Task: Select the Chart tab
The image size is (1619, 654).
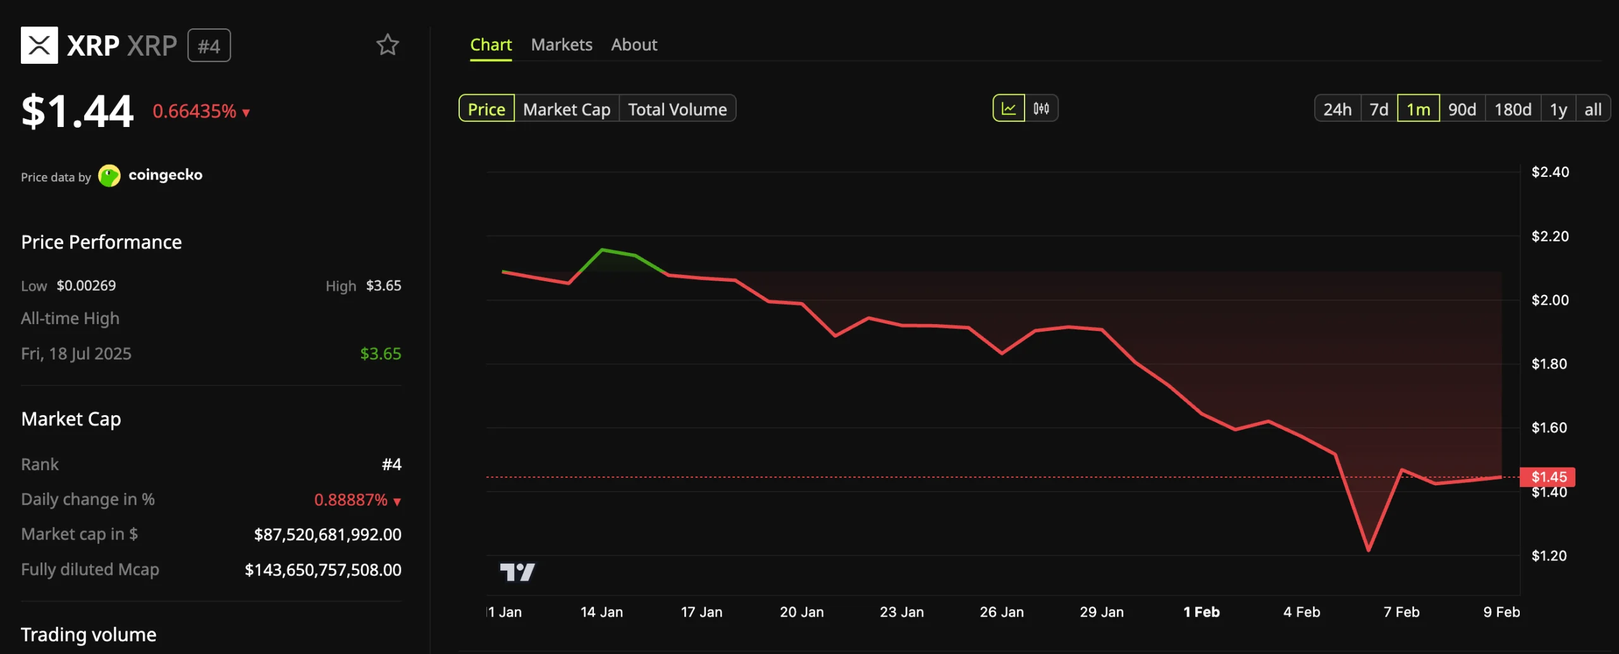Action: (491, 44)
